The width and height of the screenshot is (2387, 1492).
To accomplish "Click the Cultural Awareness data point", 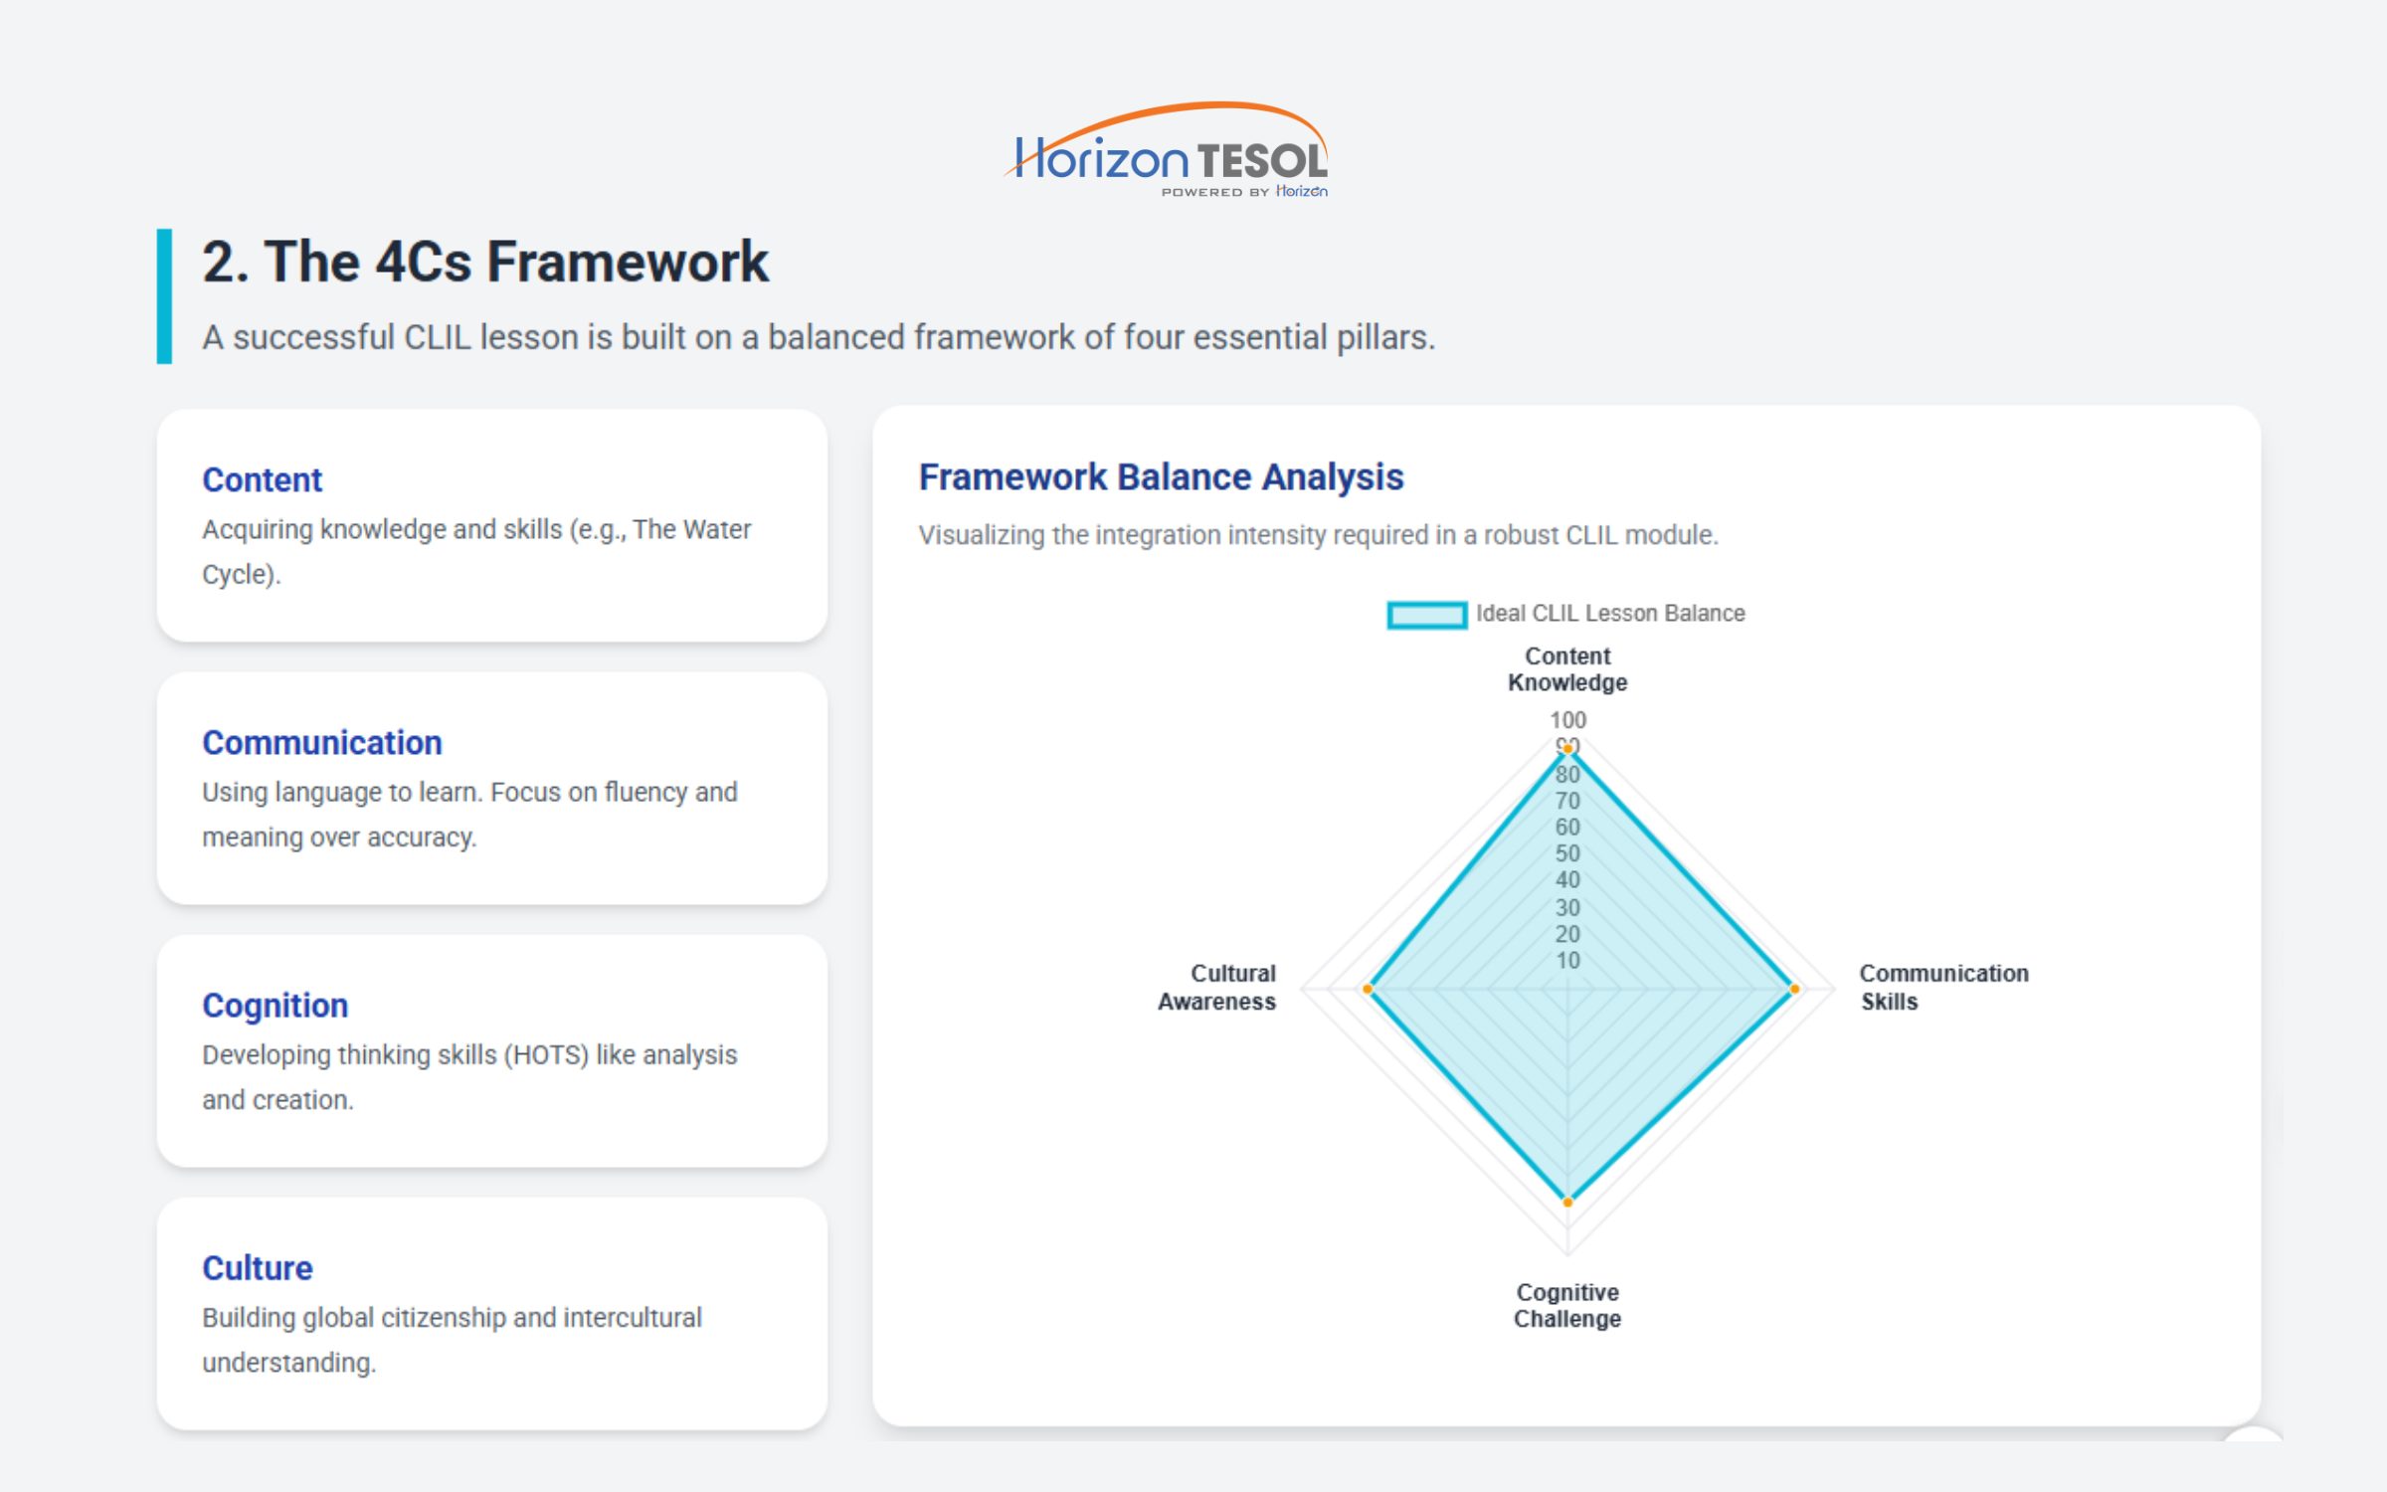I will coord(1368,989).
